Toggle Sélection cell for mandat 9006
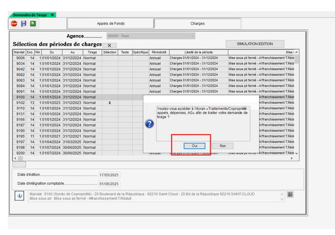335x235 pixels. tap(110, 58)
